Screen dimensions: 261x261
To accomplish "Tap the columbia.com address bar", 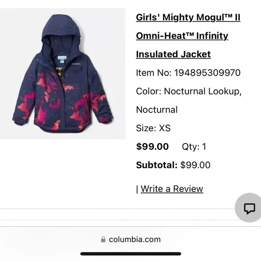I will pyautogui.click(x=130, y=239).
